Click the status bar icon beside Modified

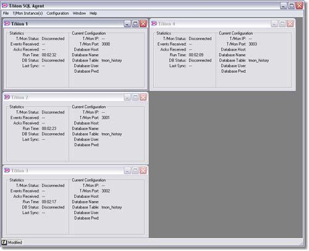coord(4,242)
